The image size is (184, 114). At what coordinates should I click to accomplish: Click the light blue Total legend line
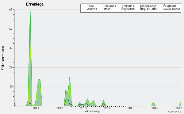(84, 6)
